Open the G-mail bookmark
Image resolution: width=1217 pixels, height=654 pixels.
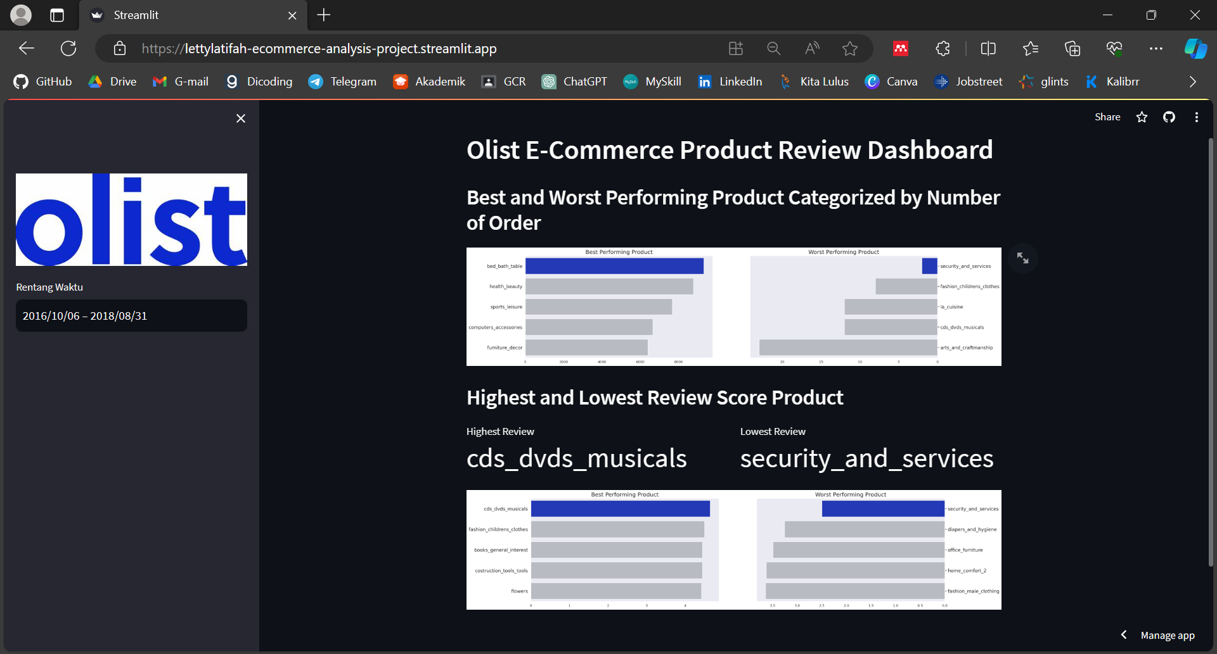(181, 82)
